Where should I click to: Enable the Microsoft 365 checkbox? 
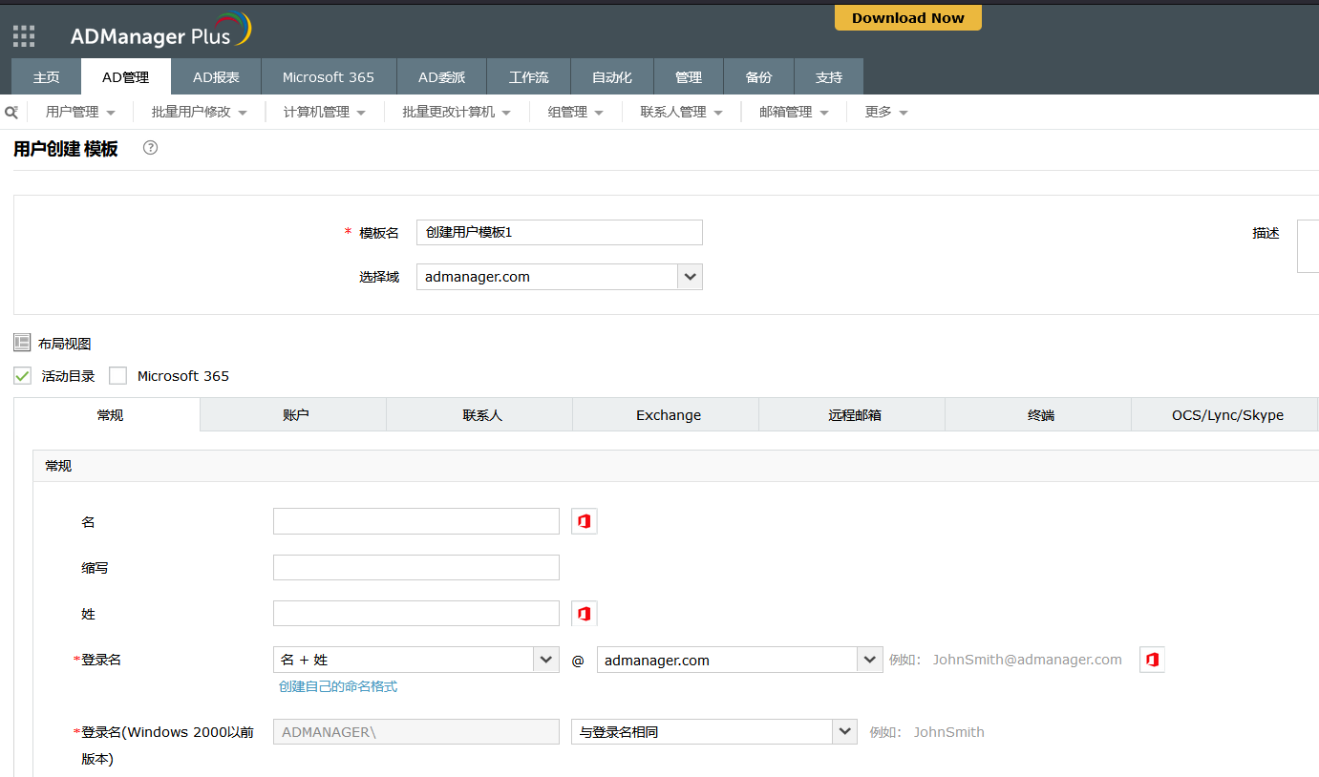pos(118,376)
